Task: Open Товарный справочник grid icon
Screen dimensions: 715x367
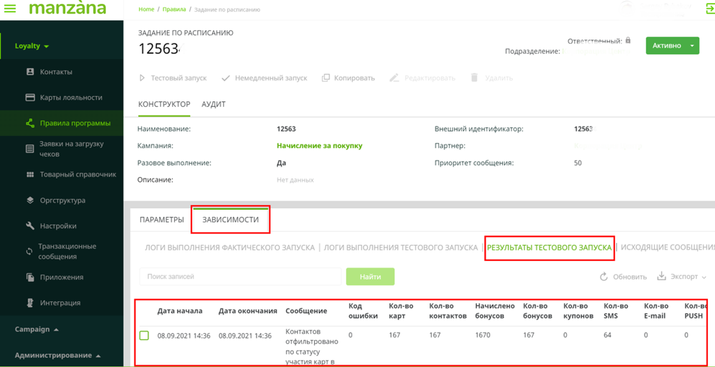Action: click(30, 175)
